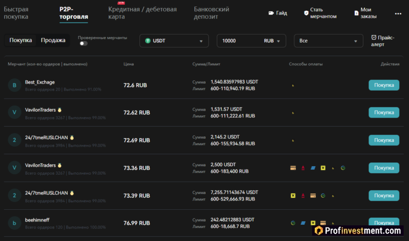
Task: Click verified badge next to 24/7tmeRUSLCHAN at 73.39 RUB
Action: tap(72, 193)
